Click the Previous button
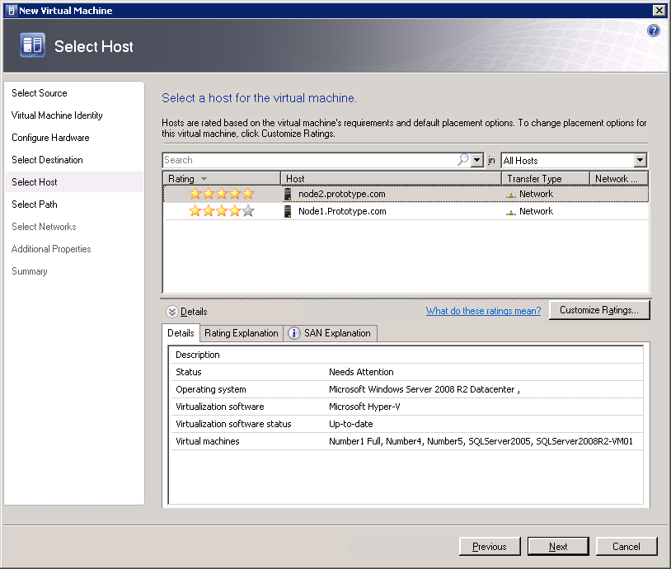The image size is (671, 569). click(490, 546)
